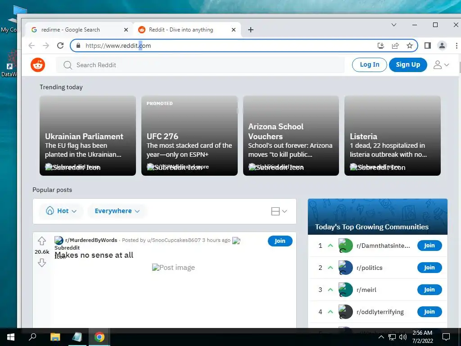Screen dimensions: 461x346
Task: Focus the Search Reddit field
Action: [200, 65]
